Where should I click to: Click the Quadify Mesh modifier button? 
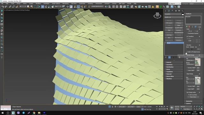[x=179, y=28]
